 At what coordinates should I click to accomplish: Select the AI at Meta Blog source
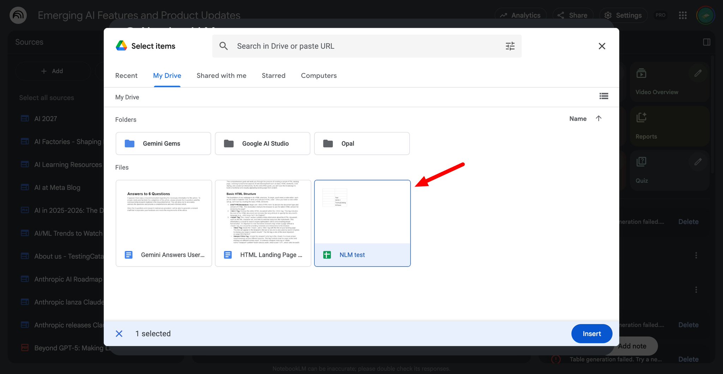[x=57, y=188]
